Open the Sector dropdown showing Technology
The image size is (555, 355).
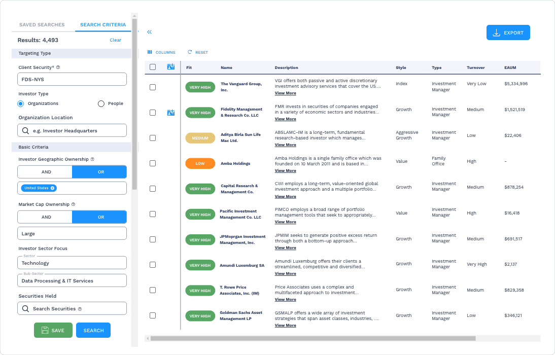click(x=72, y=263)
